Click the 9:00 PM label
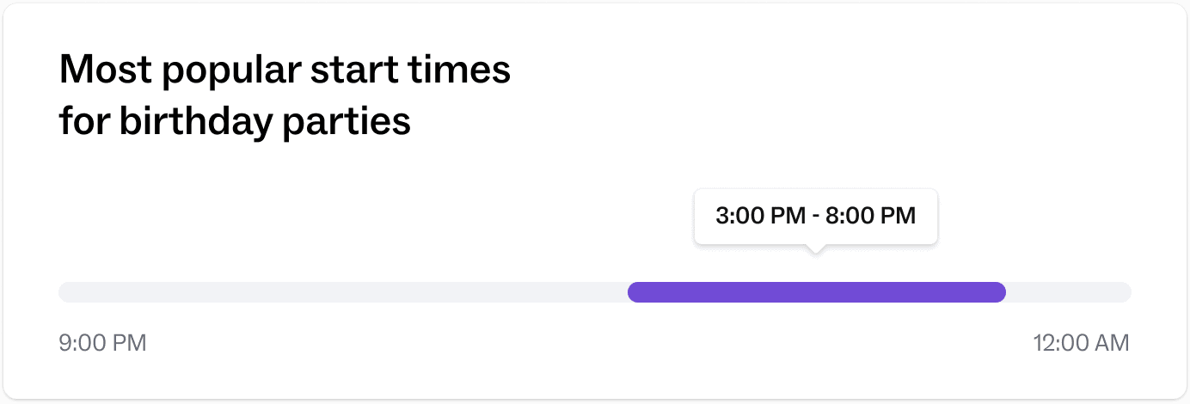Viewport: 1190px width, 404px height. tap(102, 344)
